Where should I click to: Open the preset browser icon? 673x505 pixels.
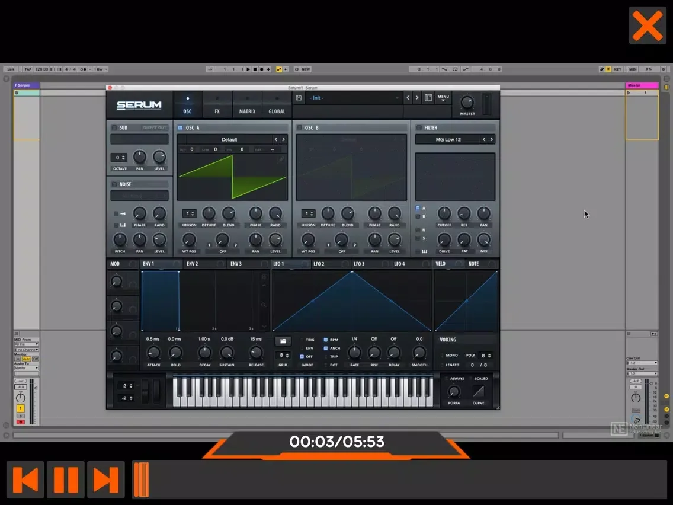click(x=428, y=98)
